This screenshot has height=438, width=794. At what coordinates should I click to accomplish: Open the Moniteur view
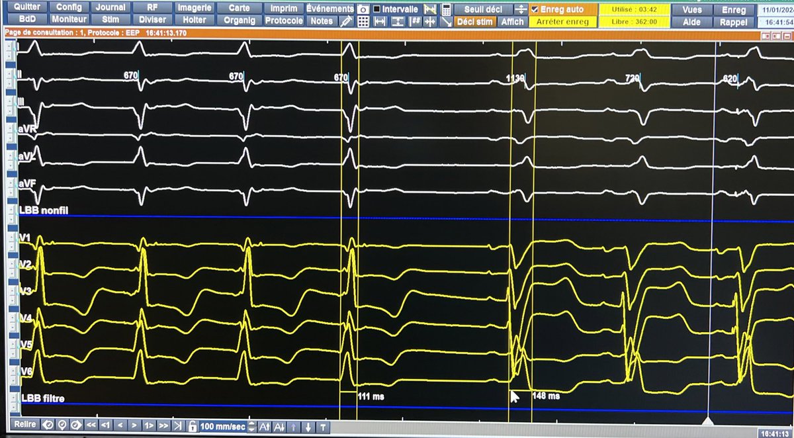pyautogui.click(x=69, y=19)
